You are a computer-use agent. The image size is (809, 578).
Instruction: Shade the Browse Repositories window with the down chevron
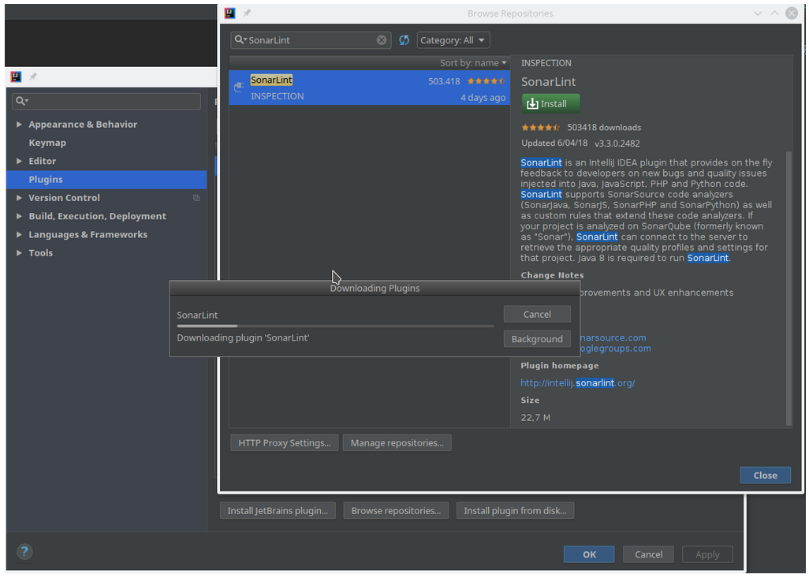click(758, 13)
